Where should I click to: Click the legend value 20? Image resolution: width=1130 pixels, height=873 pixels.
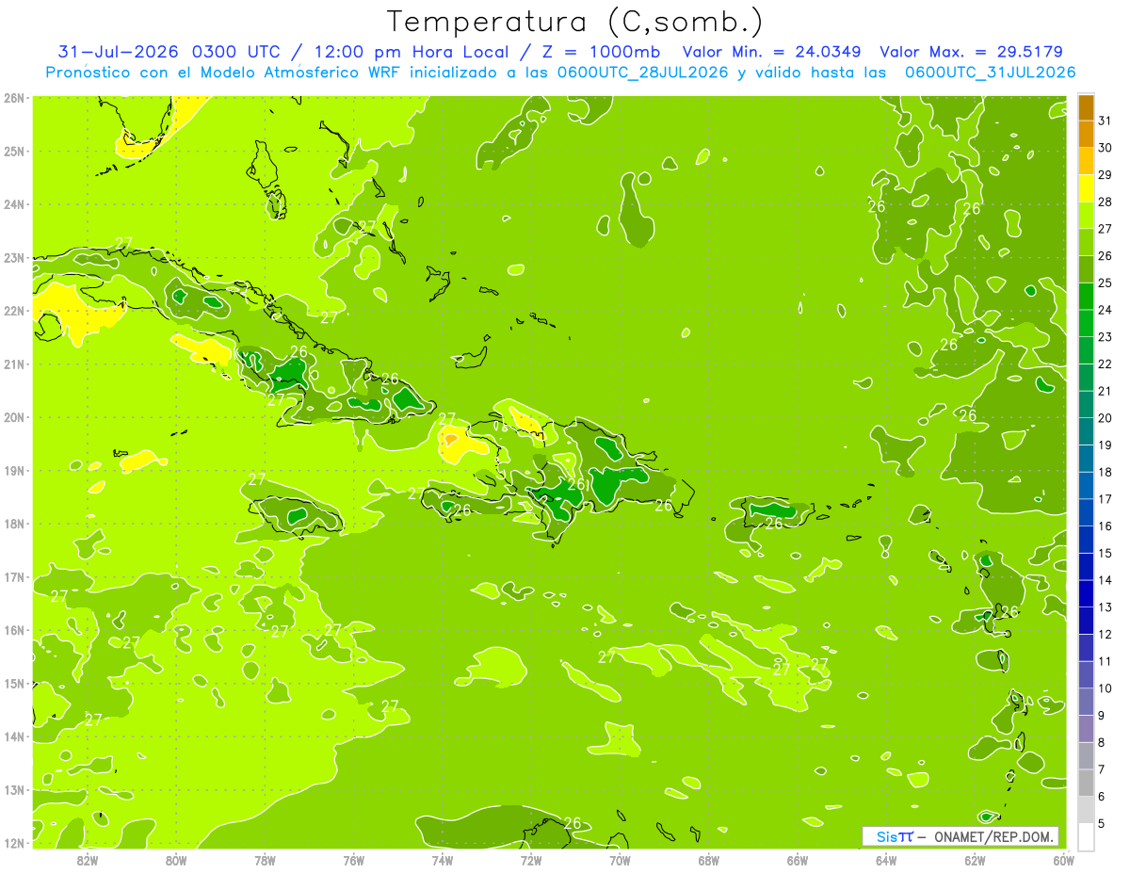pyautogui.click(x=1106, y=418)
